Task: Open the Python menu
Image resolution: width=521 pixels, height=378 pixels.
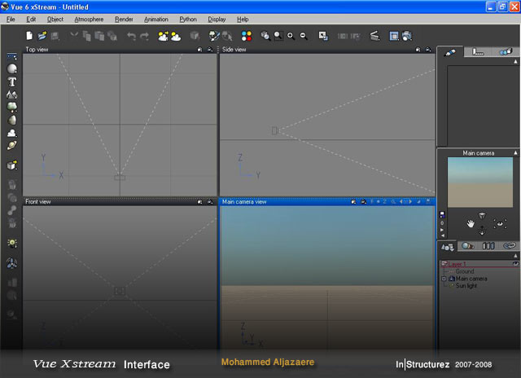Action: (188, 20)
